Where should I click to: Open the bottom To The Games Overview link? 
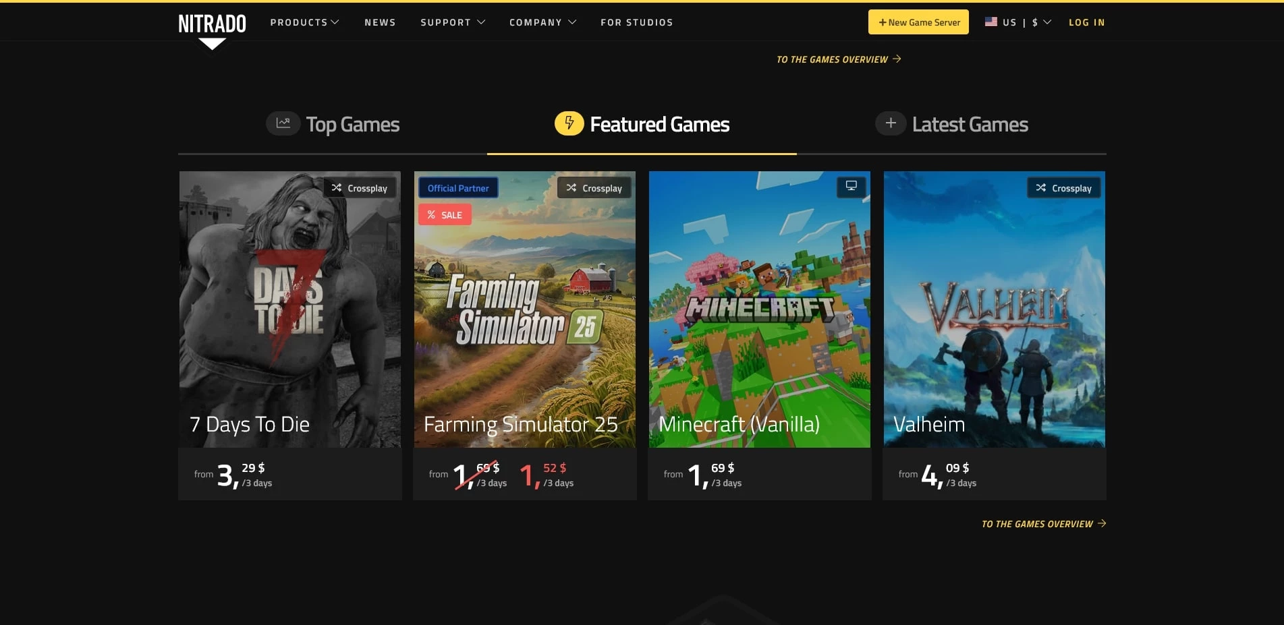1044,524
